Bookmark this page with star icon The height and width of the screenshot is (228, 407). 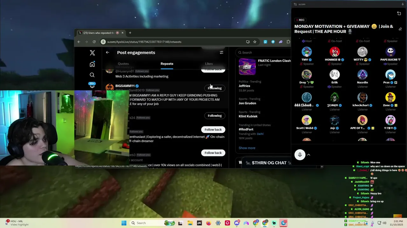click(x=255, y=42)
